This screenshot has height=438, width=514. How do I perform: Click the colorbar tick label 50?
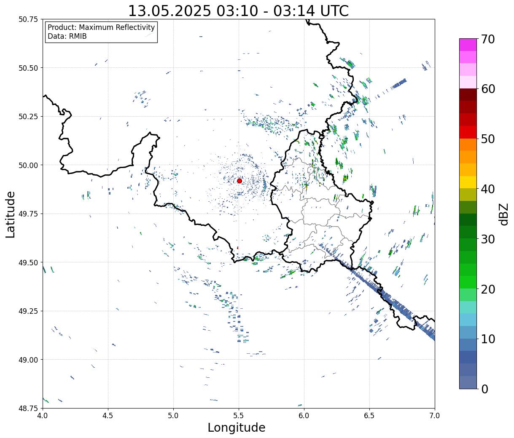click(488, 139)
